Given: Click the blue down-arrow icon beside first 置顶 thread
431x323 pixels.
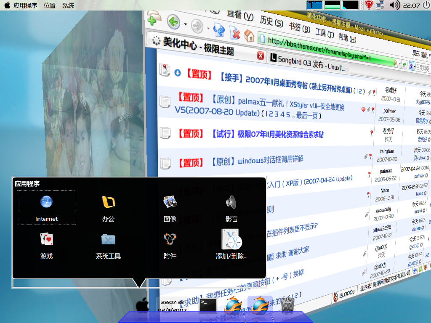Looking at the screenshot, I should (x=178, y=72).
